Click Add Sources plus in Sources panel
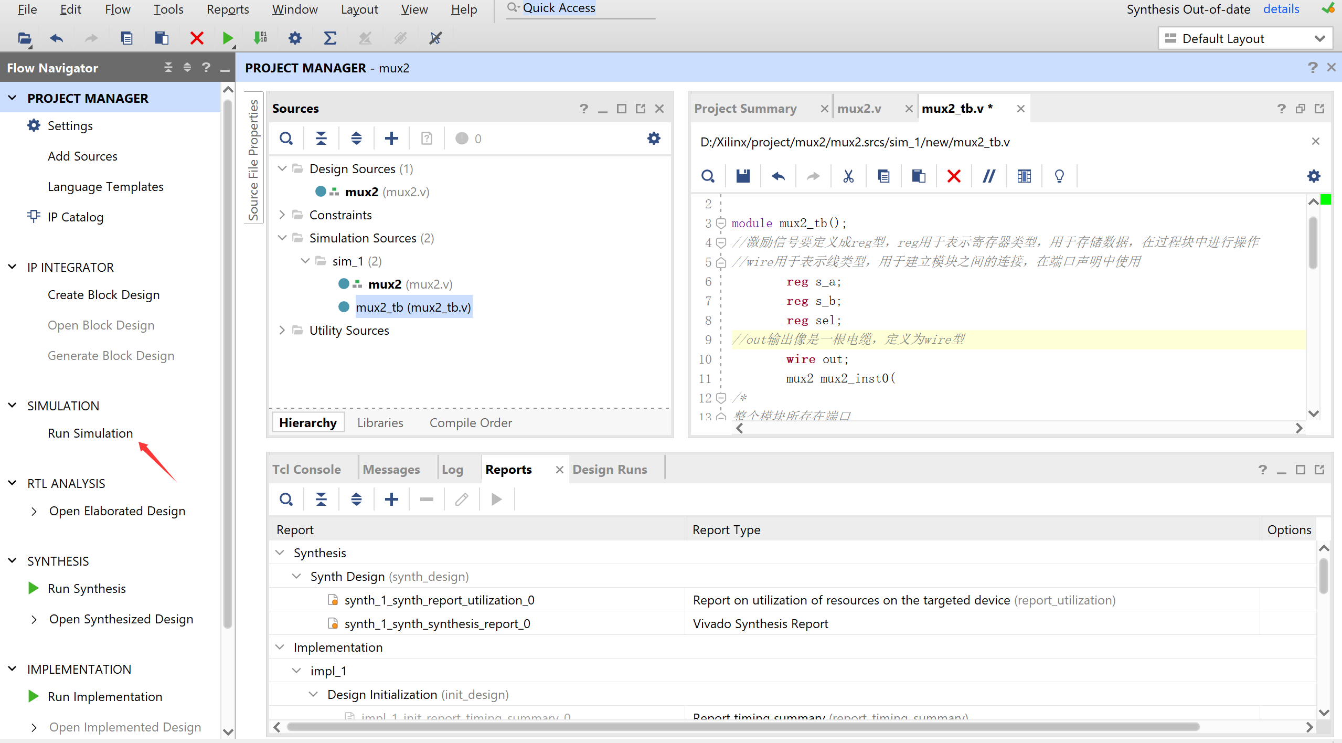This screenshot has height=743, width=1342. (391, 139)
